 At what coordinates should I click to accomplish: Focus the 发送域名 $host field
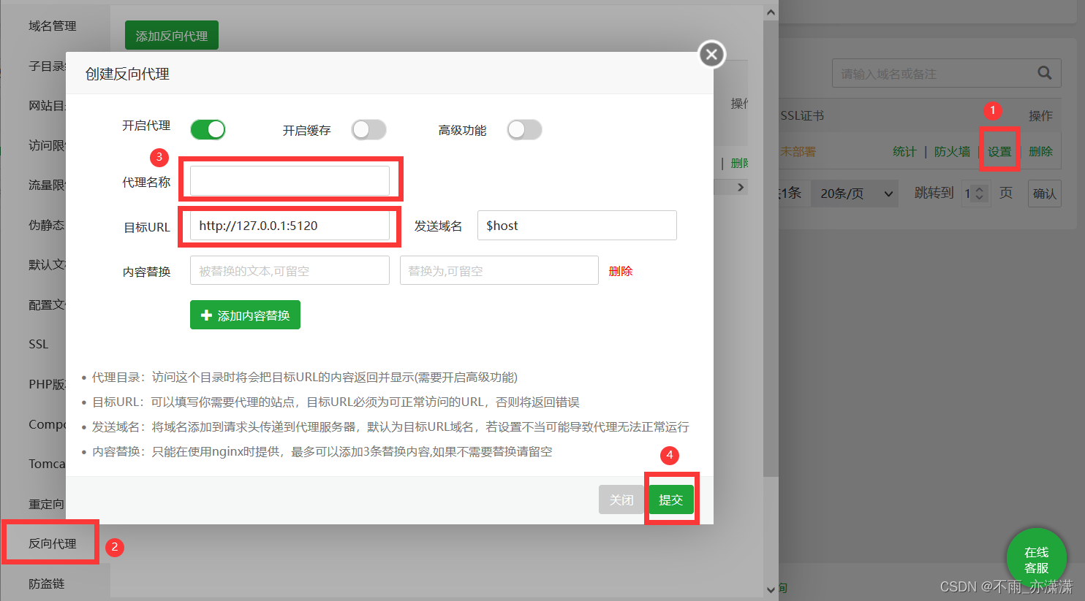577,226
